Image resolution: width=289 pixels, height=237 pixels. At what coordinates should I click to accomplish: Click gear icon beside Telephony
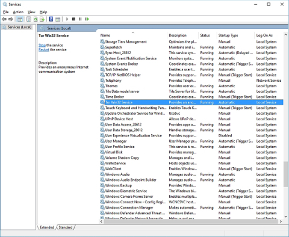(102, 81)
